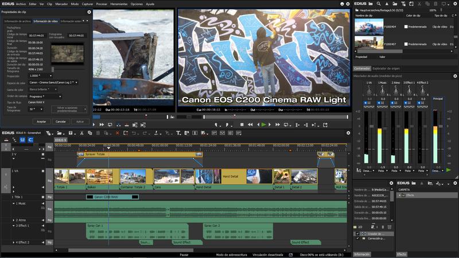Click the save project icon in timeline toolbar
The height and width of the screenshot is (258, 459).
pyautogui.click(x=71, y=133)
